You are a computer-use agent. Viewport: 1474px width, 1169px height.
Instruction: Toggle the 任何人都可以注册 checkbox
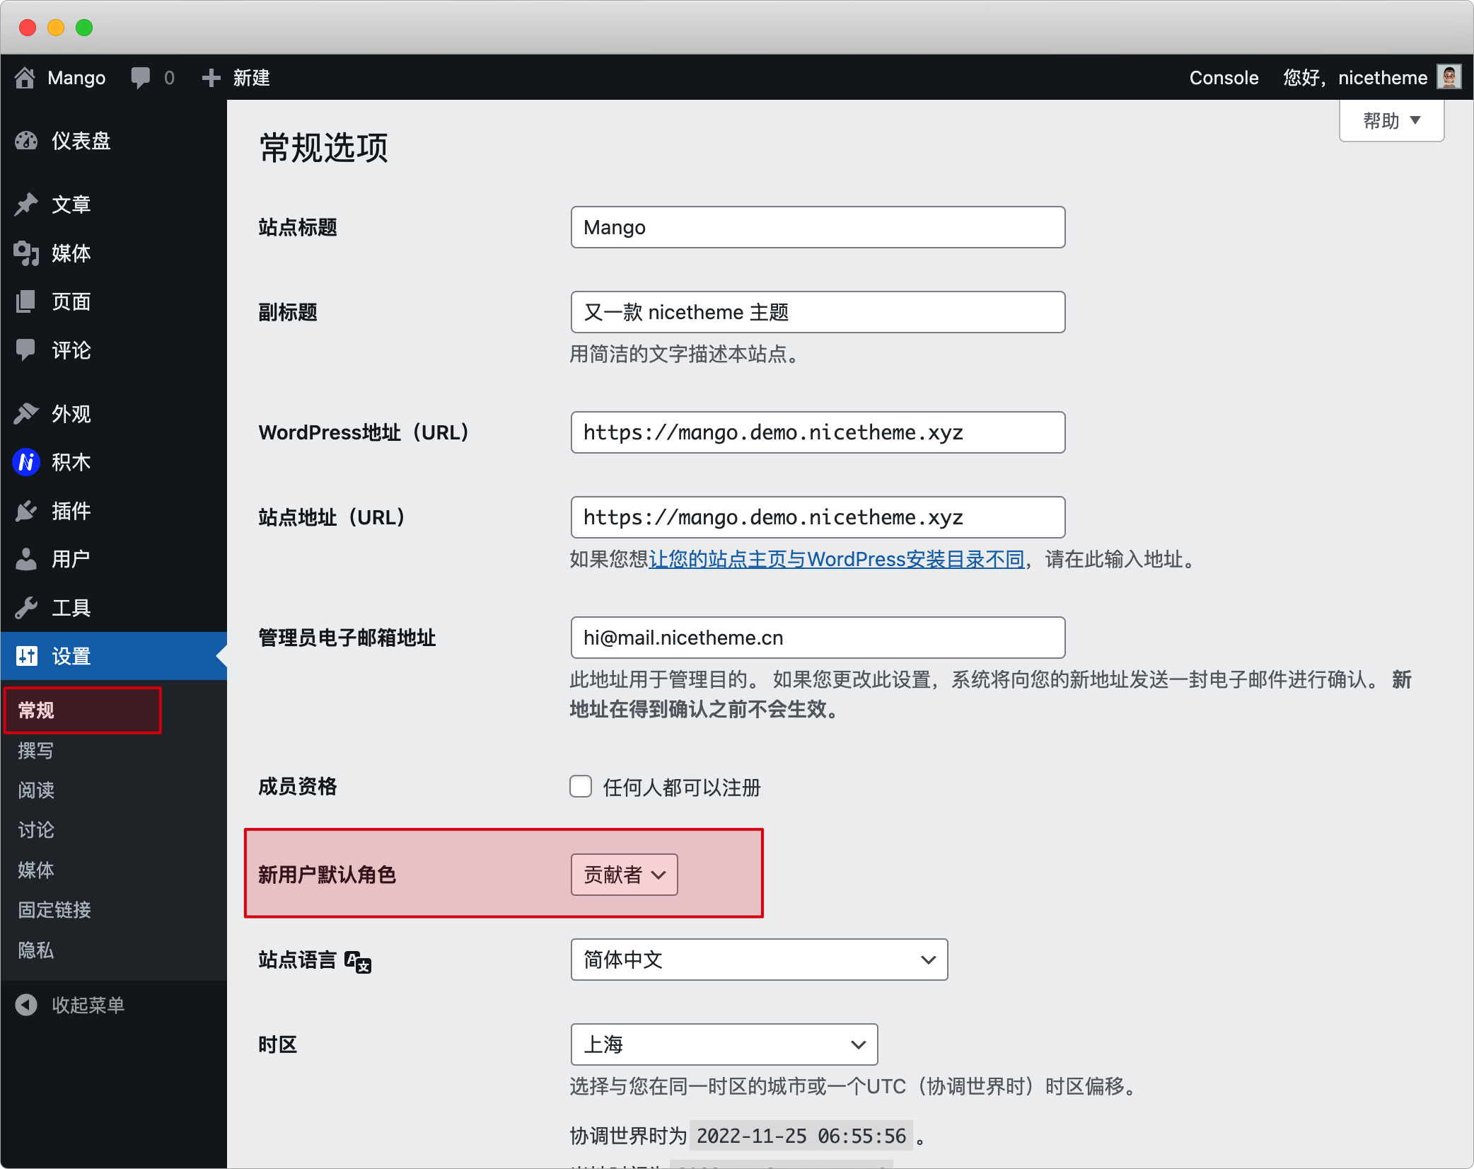[x=581, y=786]
